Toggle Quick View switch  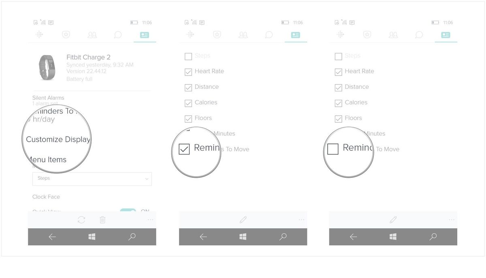[x=128, y=211]
